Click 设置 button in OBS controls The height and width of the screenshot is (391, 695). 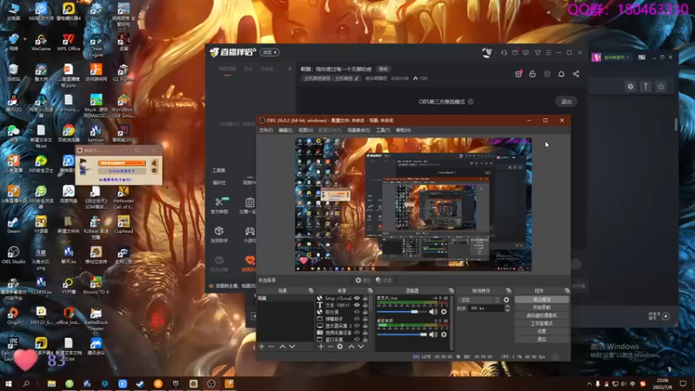pos(541,331)
